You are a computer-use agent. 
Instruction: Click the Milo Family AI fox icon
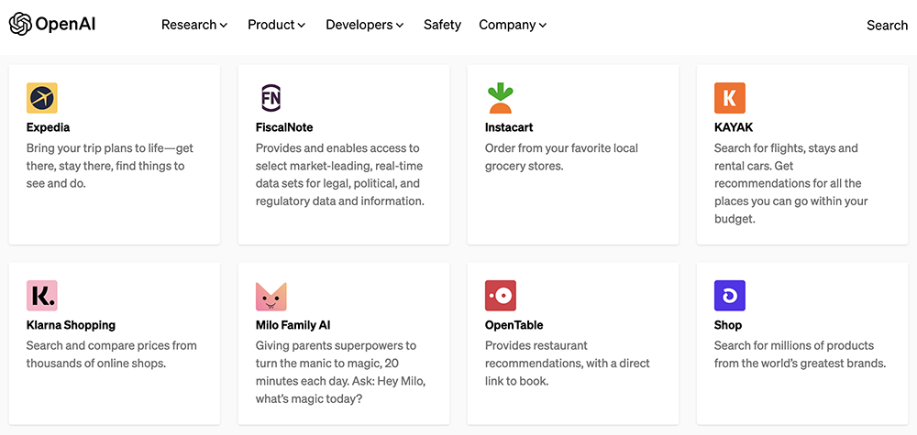(271, 296)
